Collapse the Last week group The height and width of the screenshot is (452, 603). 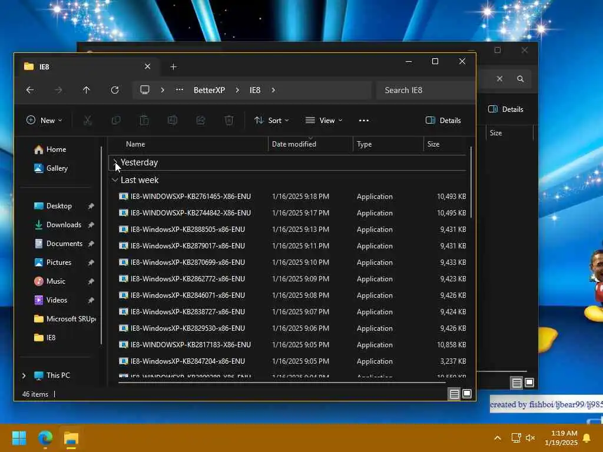[115, 180]
